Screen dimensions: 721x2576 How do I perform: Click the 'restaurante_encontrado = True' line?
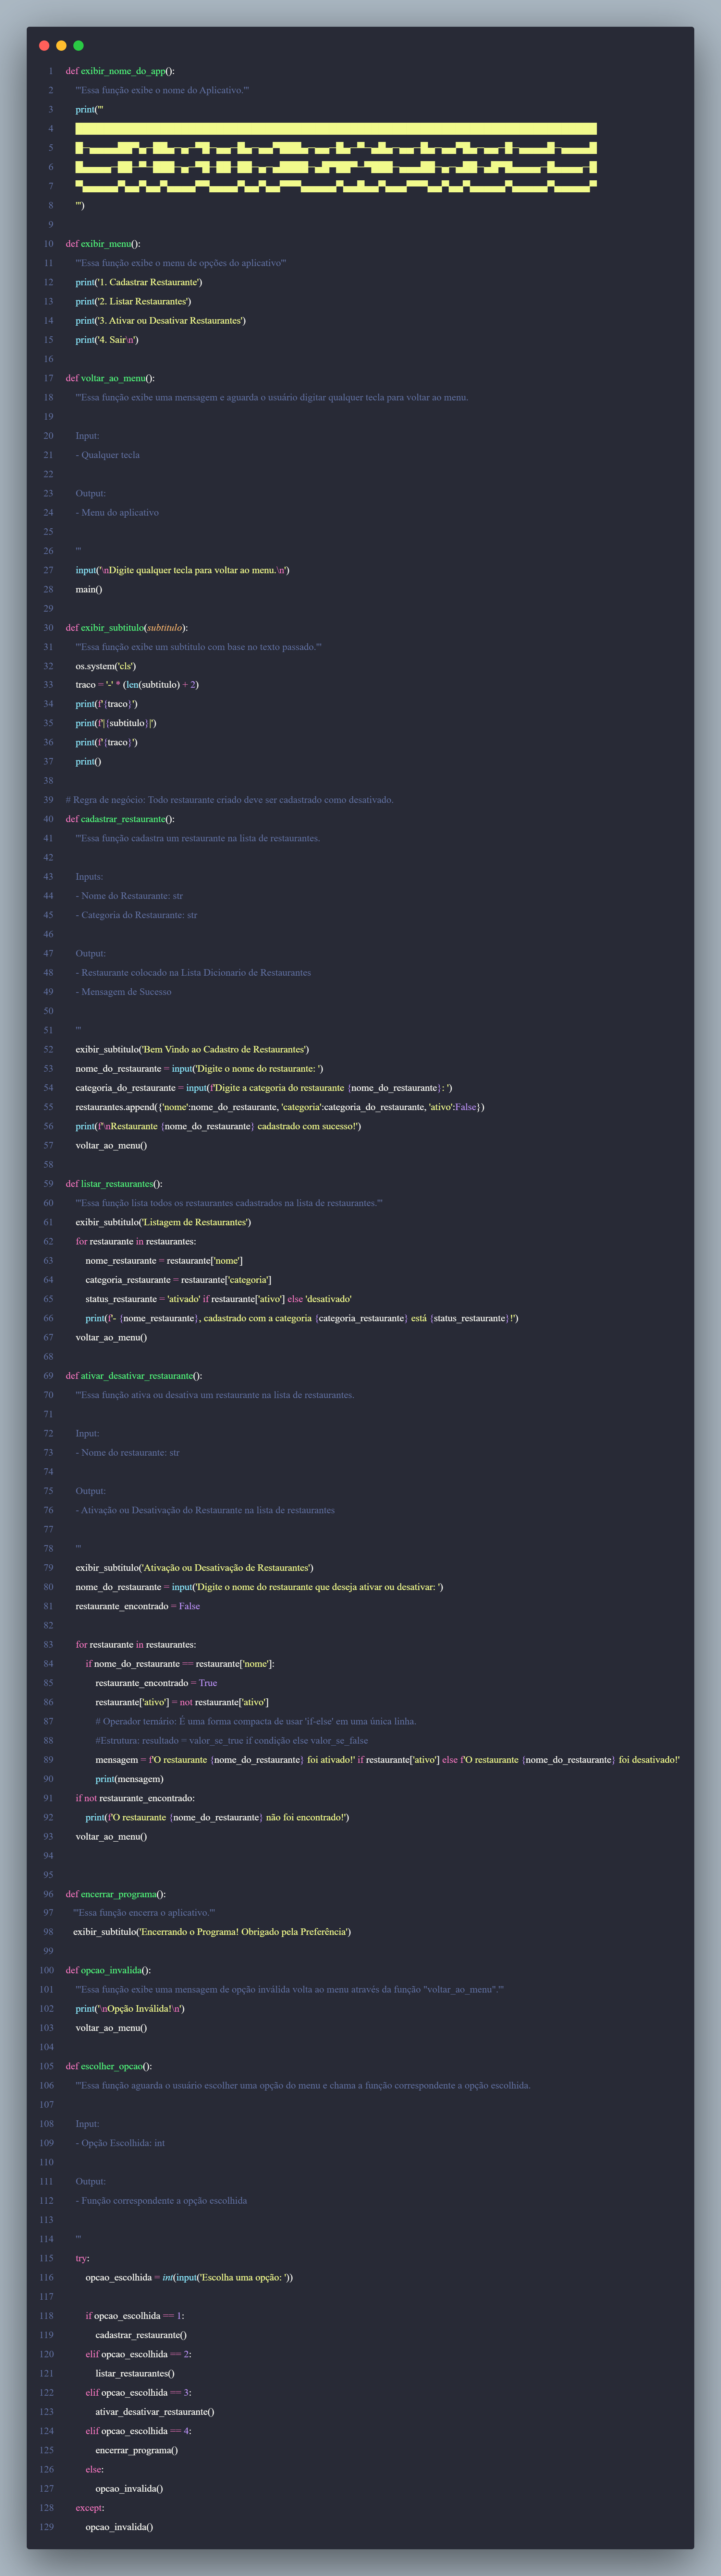156,1683
